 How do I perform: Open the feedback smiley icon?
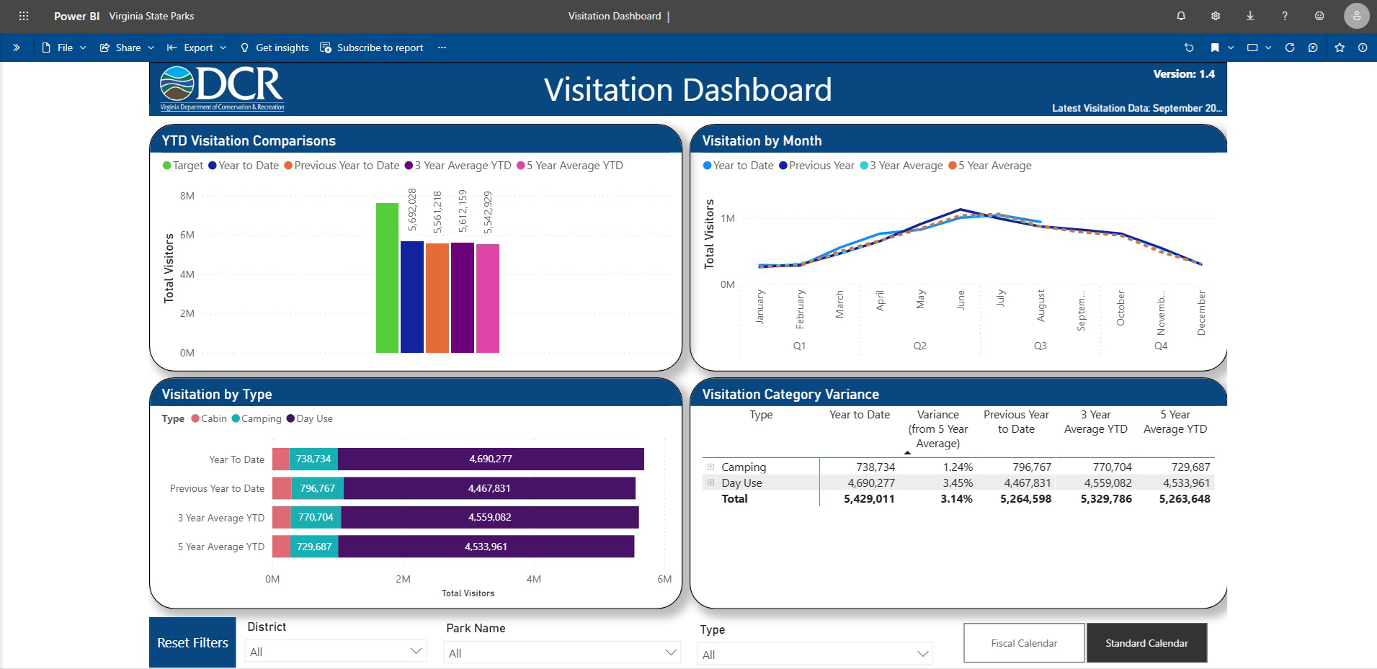click(1319, 16)
